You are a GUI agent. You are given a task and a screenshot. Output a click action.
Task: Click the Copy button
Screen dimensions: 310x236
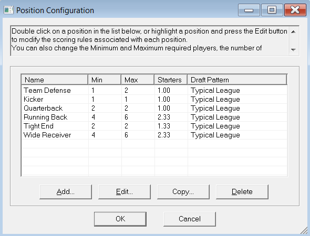pyautogui.click(x=183, y=192)
